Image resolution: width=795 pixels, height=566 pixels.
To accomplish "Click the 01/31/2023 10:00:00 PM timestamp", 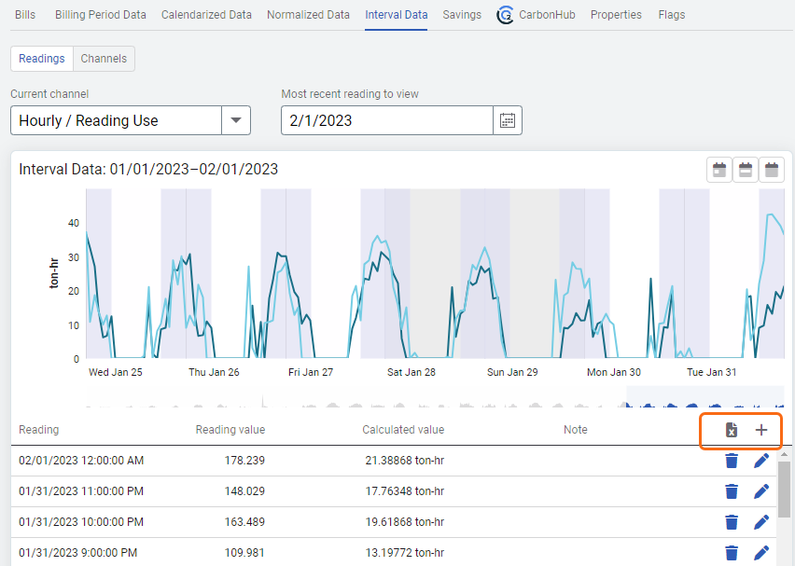I will (81, 522).
